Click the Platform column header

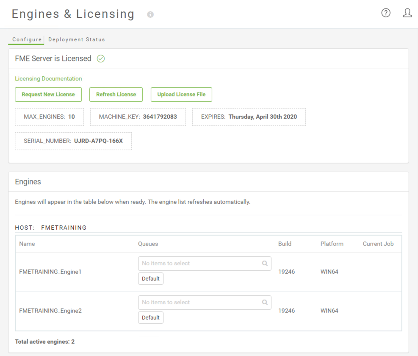[332, 244]
